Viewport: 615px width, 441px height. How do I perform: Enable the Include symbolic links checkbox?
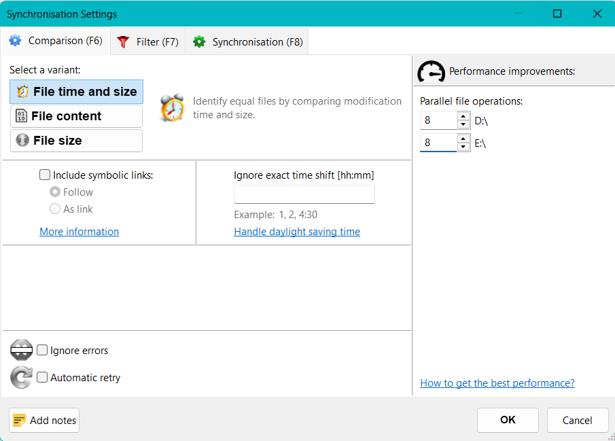(x=45, y=175)
